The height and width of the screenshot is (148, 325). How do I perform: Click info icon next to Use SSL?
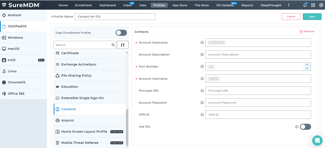(x=296, y=126)
